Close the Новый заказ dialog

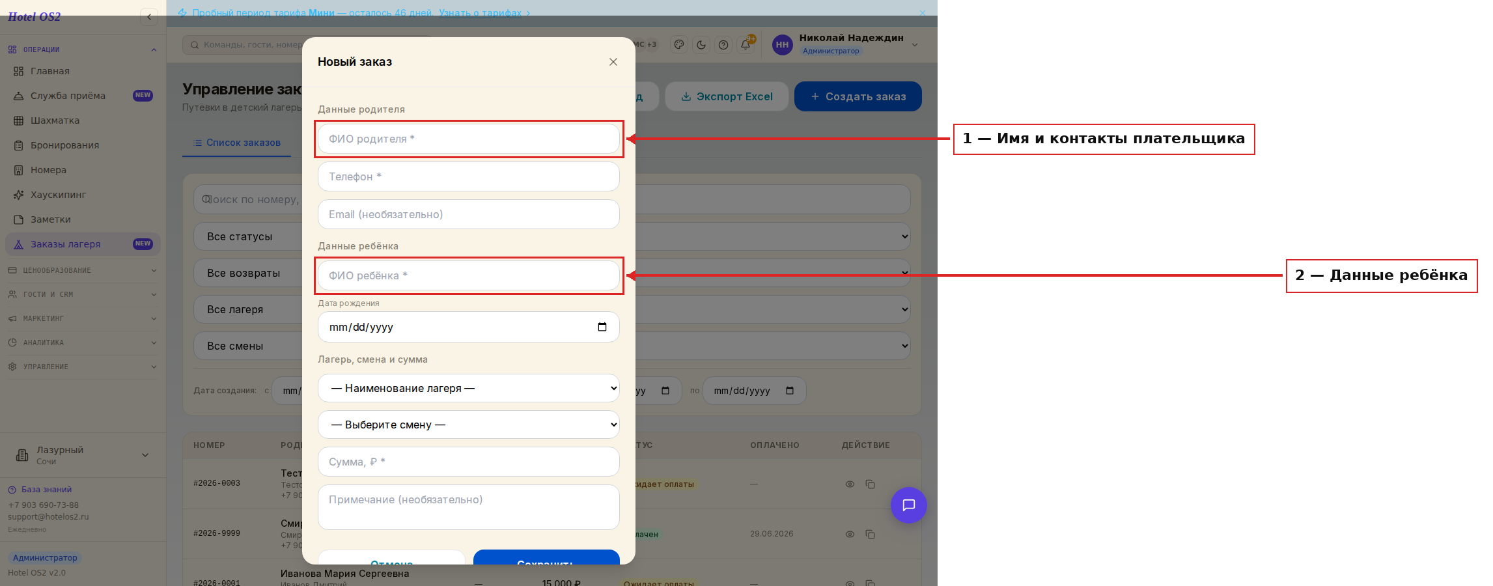pos(613,62)
